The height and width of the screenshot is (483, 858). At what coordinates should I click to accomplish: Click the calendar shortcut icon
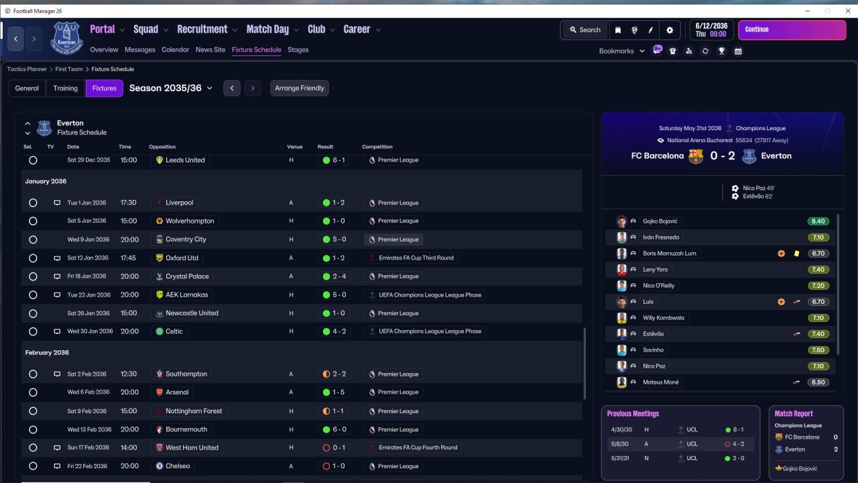point(738,51)
